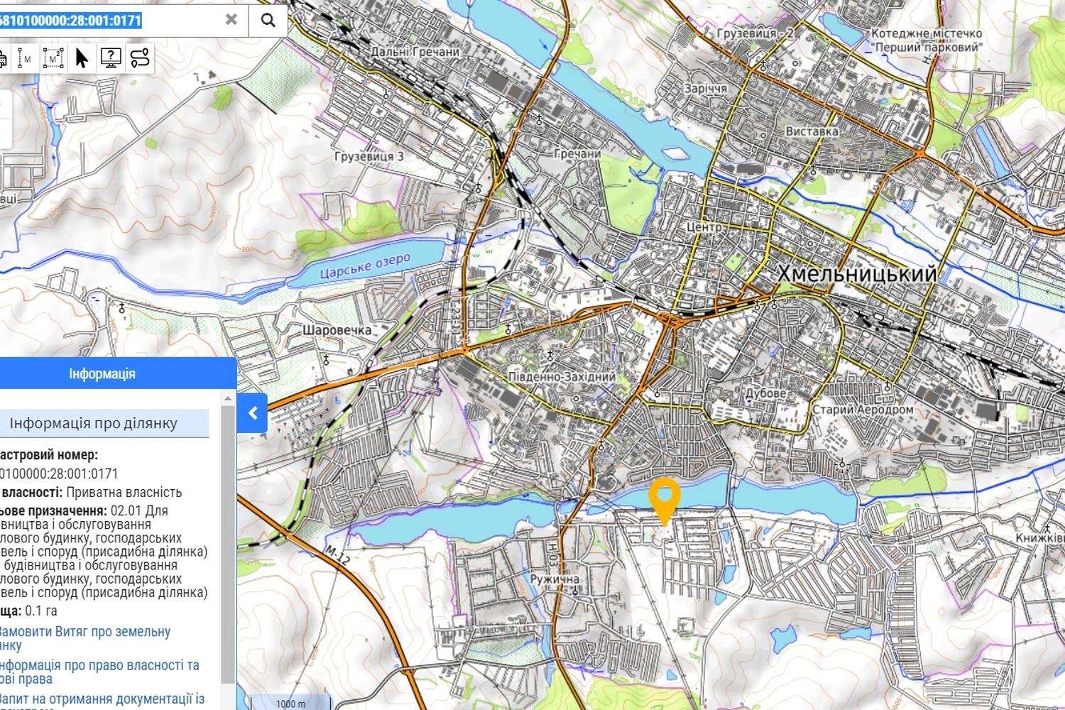Open Запит на отримання документації link
Viewport: 1065px width, 710px height.
[x=101, y=701]
